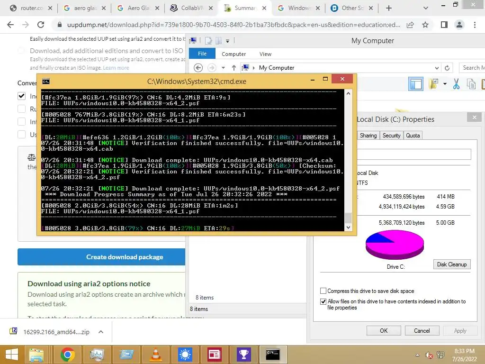Click Properties icon in Explorer quick access toolbar
This screenshot has height=364, width=485.
208,41
